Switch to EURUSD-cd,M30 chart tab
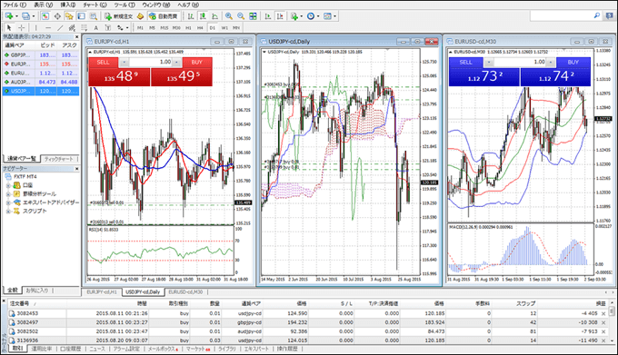Screen dimensions: 618x355 coord(185,292)
